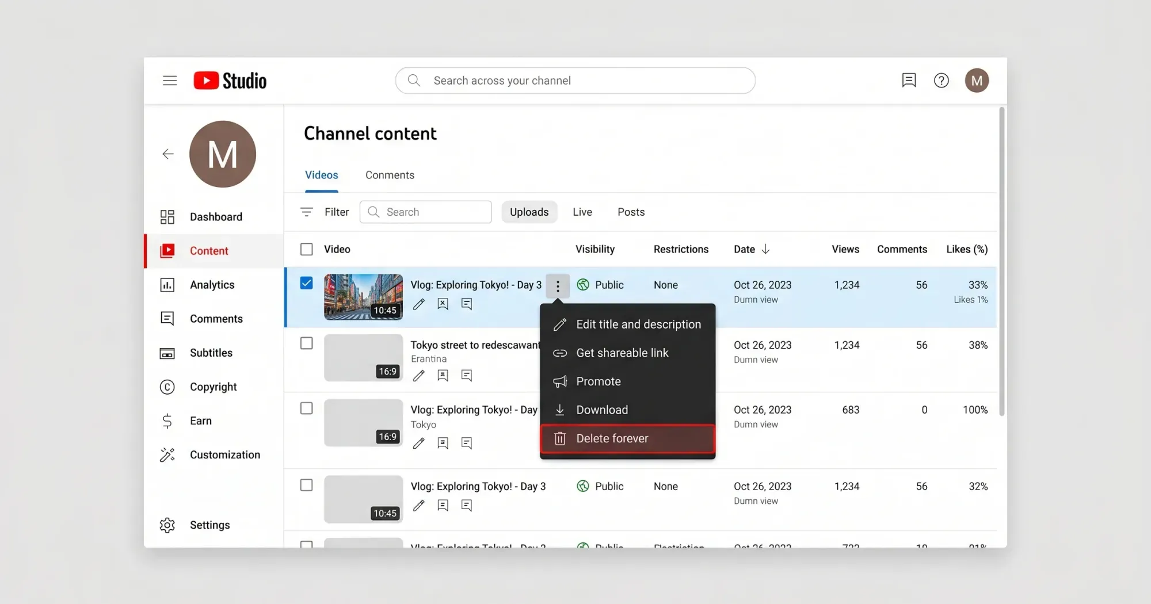Toggle the select-all videos header checkbox

click(x=307, y=249)
